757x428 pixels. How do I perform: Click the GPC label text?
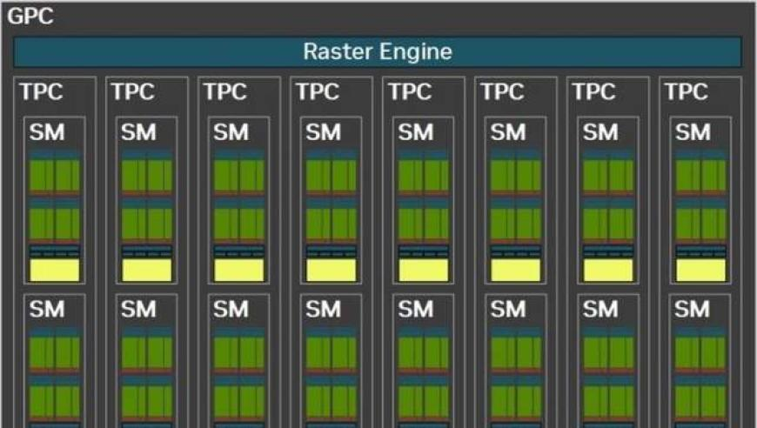[x=30, y=17]
